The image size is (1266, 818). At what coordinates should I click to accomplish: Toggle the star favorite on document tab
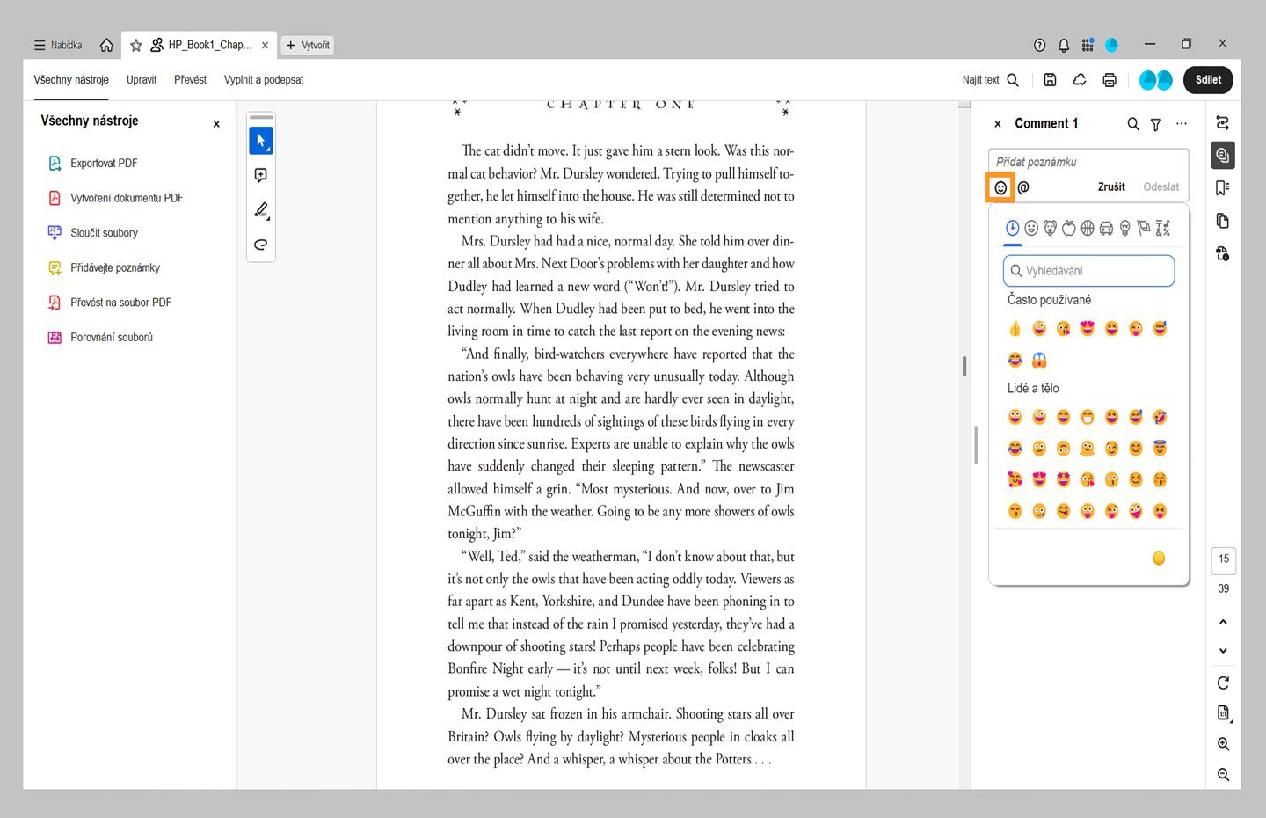click(x=136, y=45)
